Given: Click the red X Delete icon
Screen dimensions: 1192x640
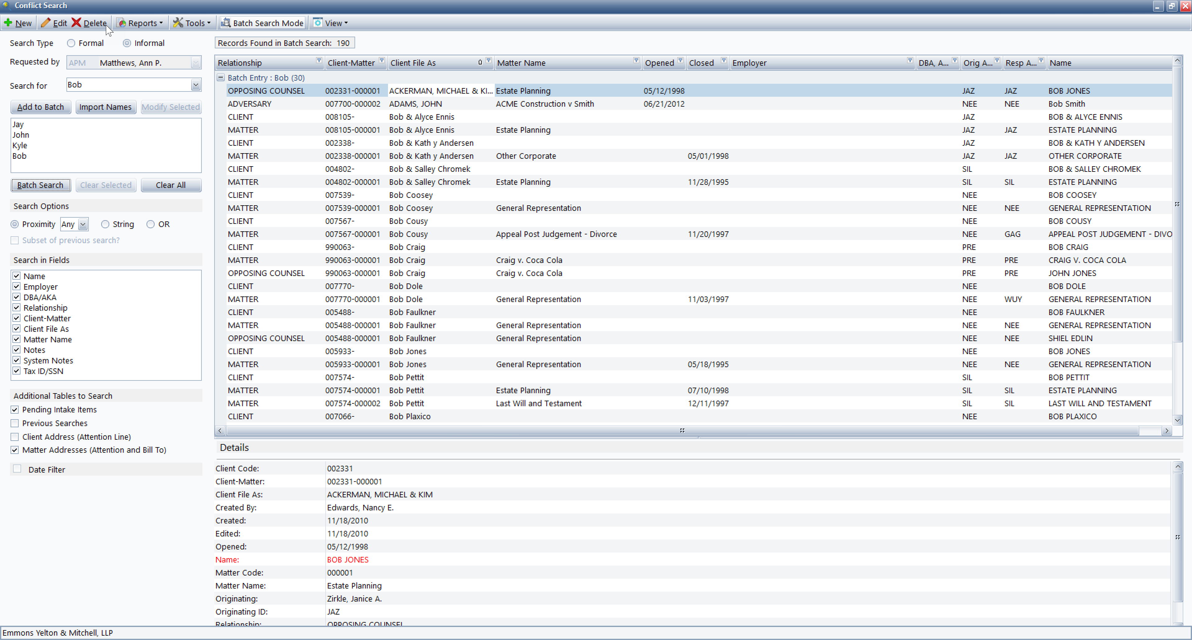Looking at the screenshot, I should 76,23.
